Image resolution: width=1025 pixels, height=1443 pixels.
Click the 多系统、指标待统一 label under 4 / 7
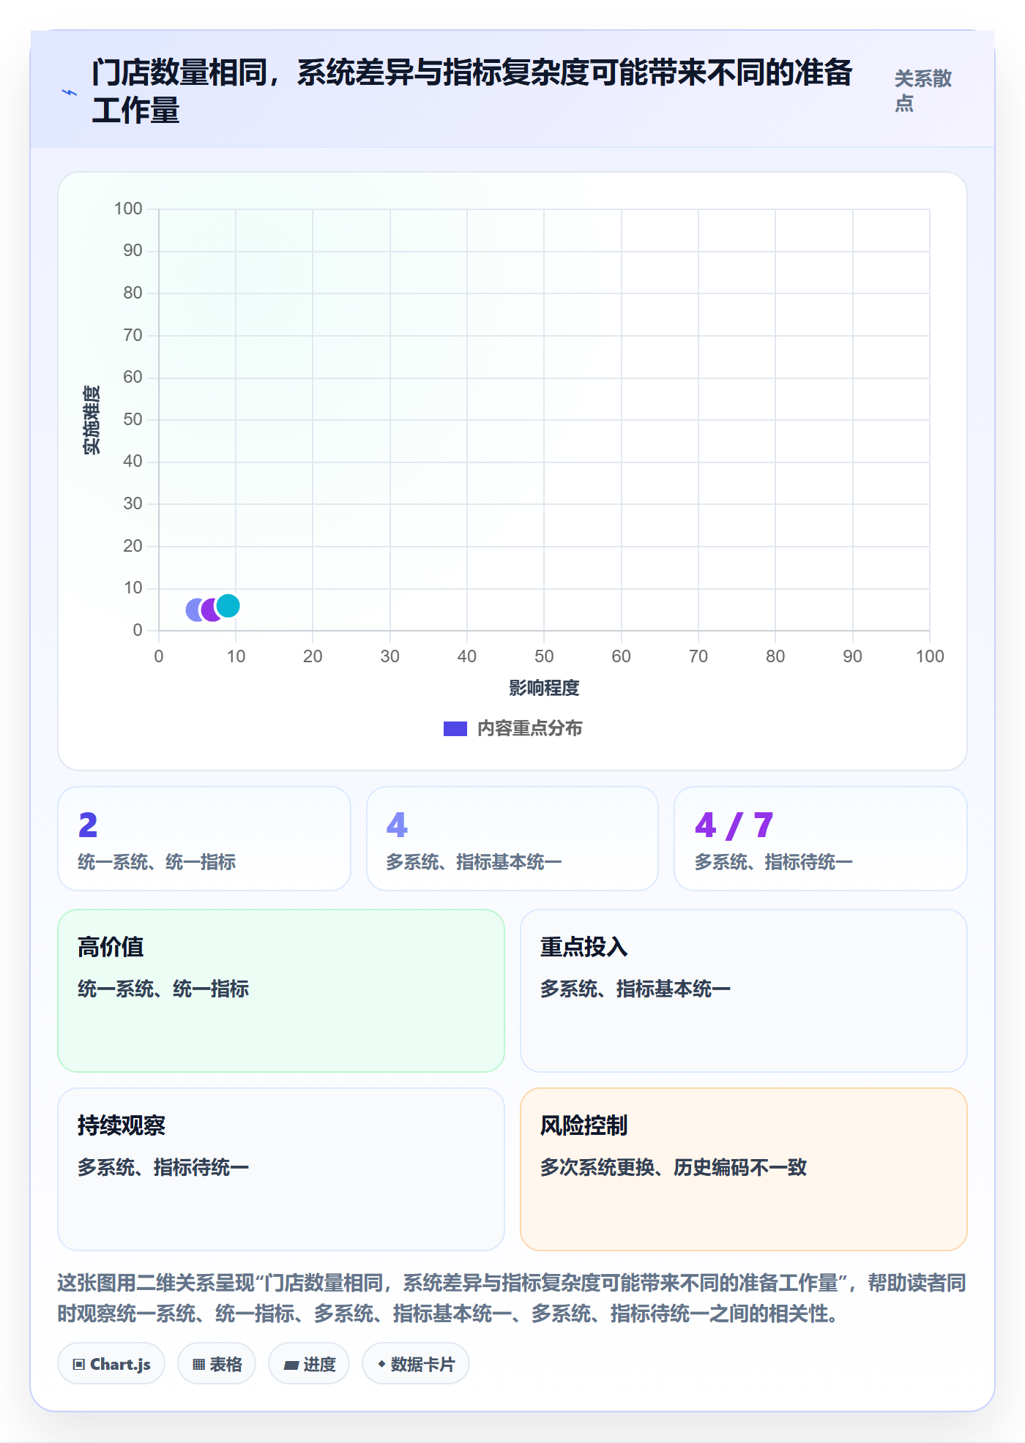tap(773, 862)
